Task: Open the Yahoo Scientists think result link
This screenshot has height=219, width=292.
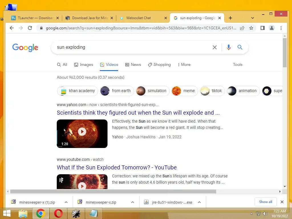Action: pos(138,113)
